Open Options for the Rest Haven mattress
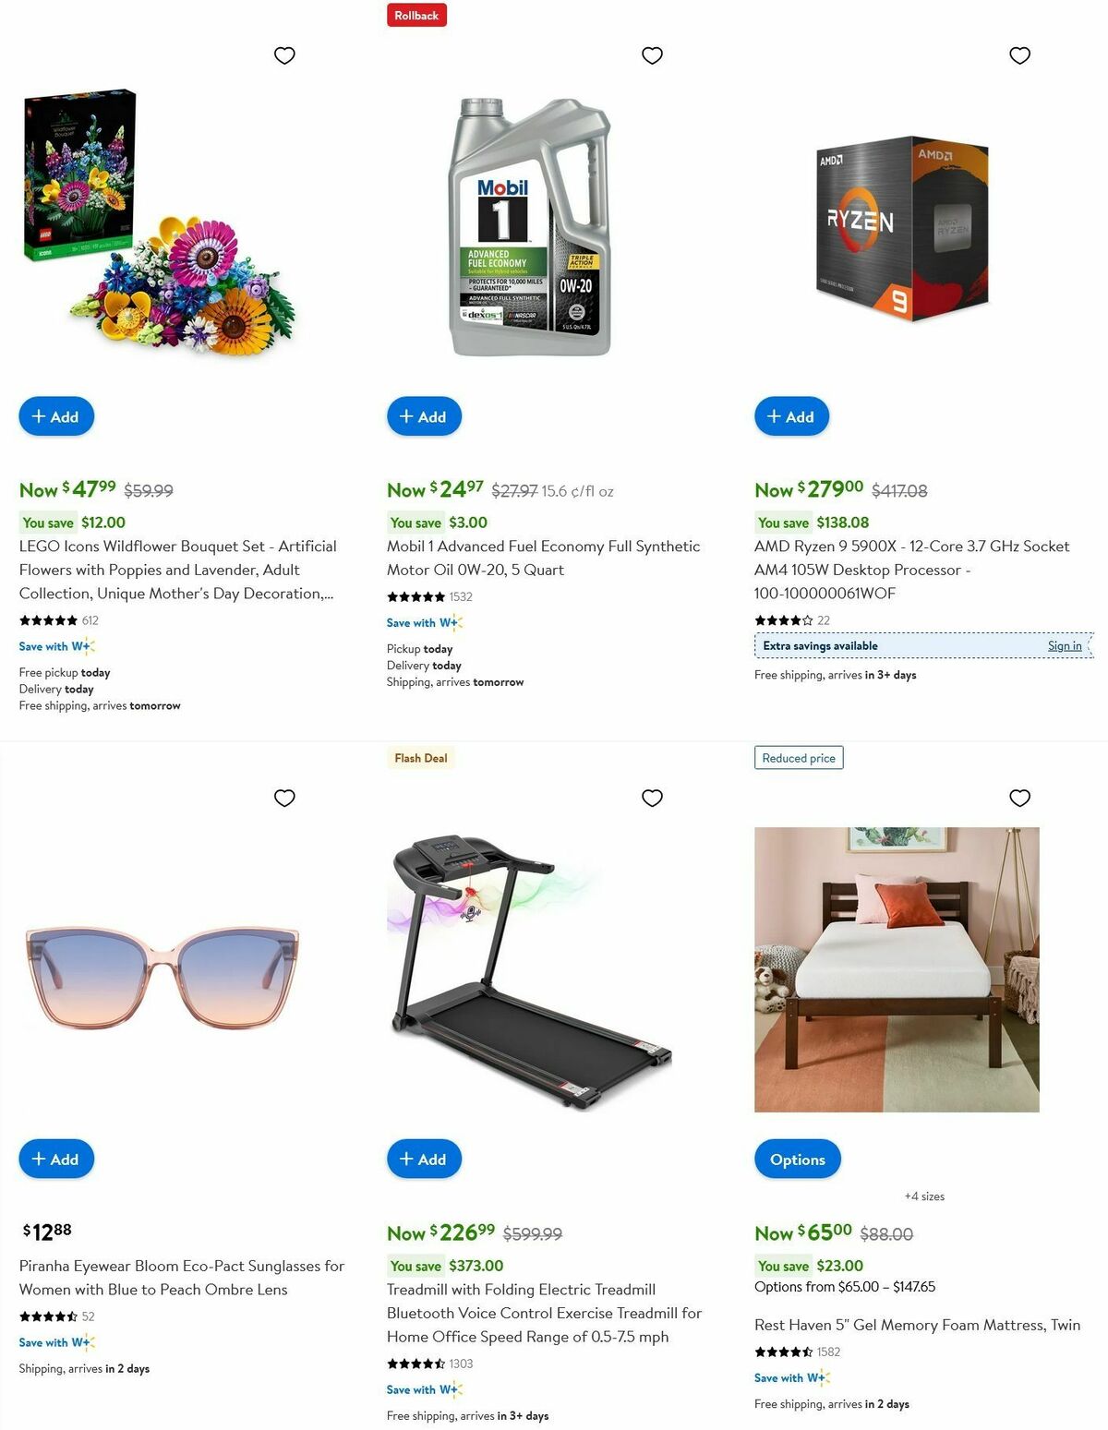 click(x=797, y=1158)
